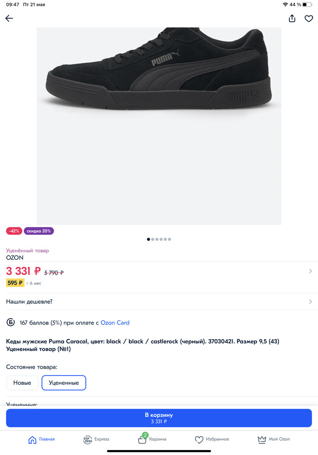Screen dimensions: 318x455
Task: Go to Избранное favorites icon
Action: pyautogui.click(x=199, y=440)
